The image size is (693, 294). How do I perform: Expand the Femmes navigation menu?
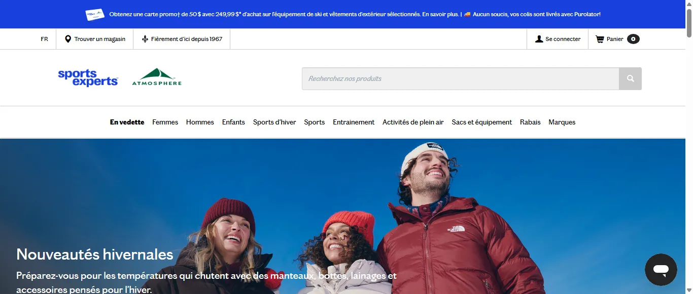tap(165, 122)
